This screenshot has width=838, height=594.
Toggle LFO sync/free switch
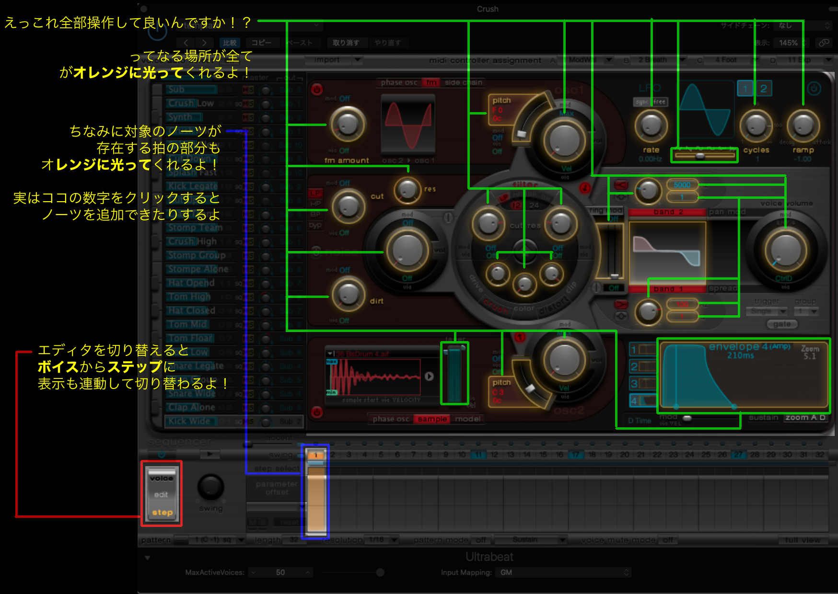pyautogui.click(x=651, y=102)
